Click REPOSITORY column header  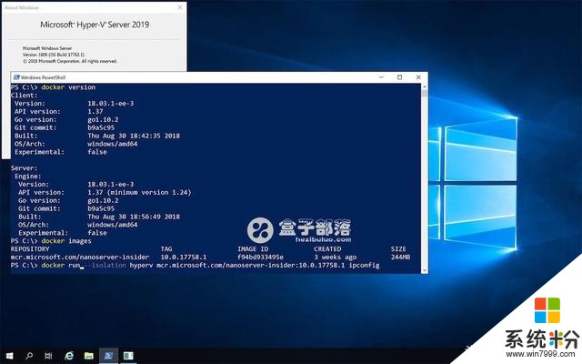[x=30, y=248]
